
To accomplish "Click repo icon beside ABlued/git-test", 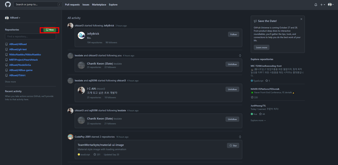I will 6,50.
